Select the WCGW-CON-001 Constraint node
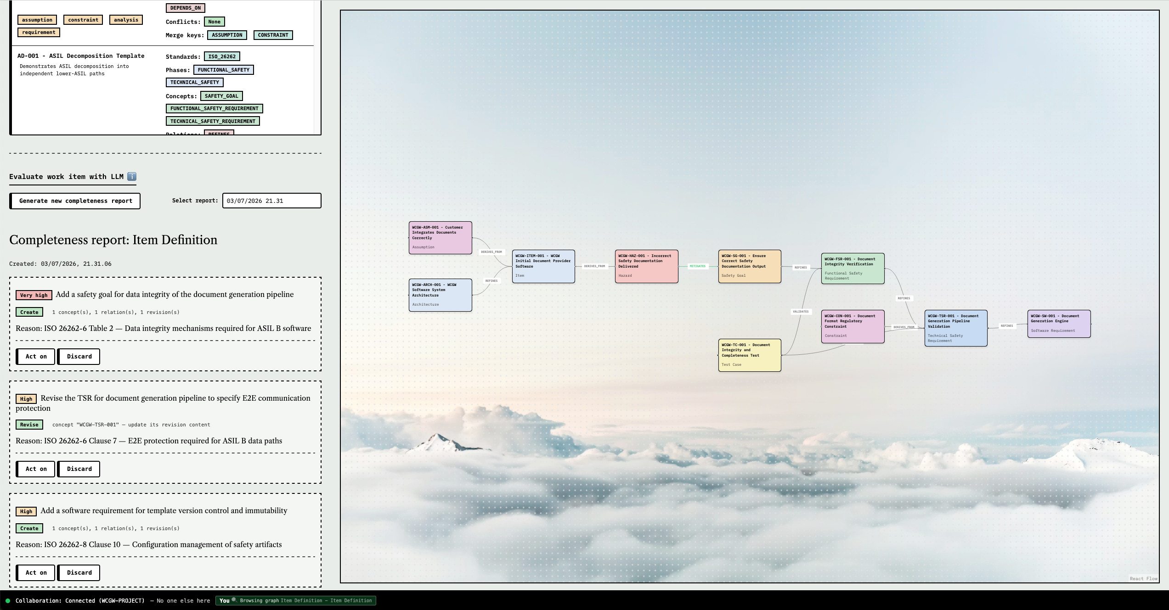Image resolution: width=1169 pixels, height=610 pixels. (853, 326)
